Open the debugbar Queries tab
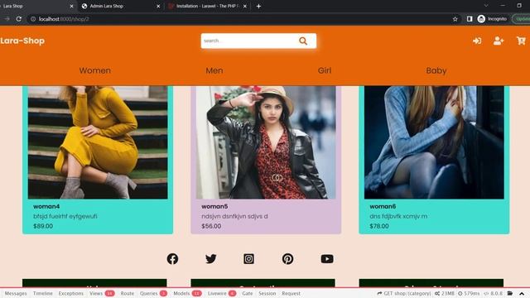The width and height of the screenshot is (530, 298). point(153,293)
